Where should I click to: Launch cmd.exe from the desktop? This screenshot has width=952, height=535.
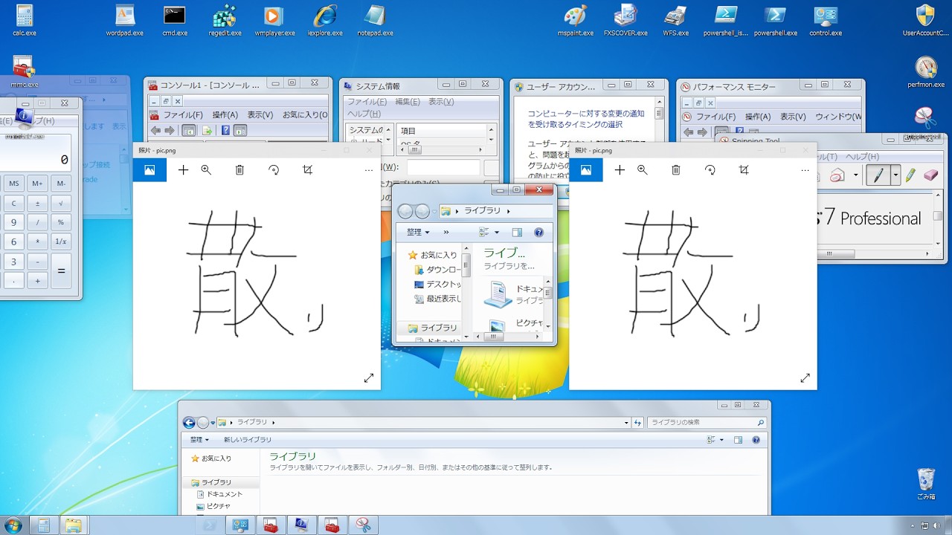[175, 20]
